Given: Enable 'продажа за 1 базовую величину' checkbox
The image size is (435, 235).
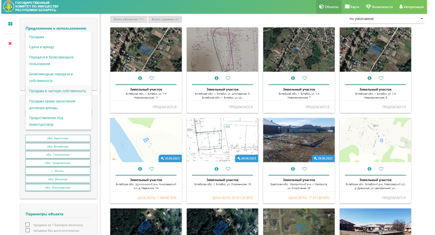Looking at the screenshot, I should (x=28, y=225).
